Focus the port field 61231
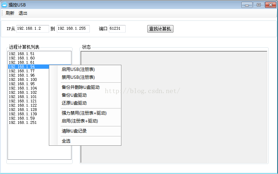 click(x=117, y=29)
